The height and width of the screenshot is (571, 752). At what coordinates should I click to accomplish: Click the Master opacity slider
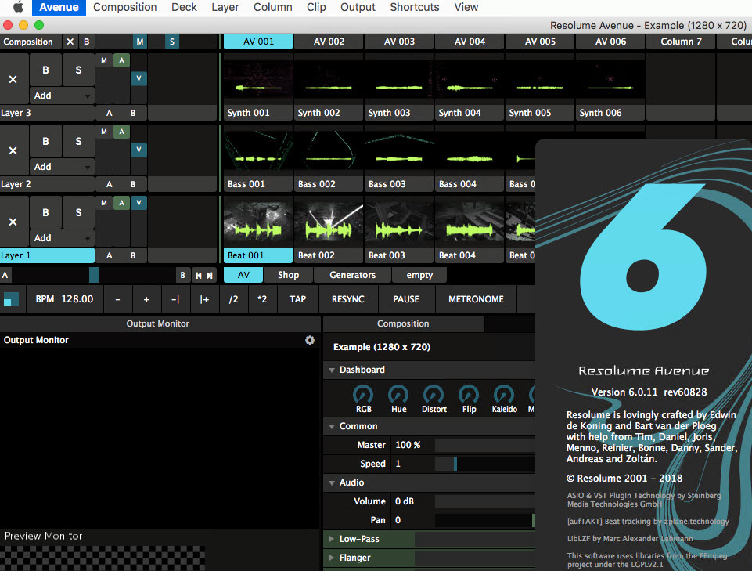pos(484,445)
